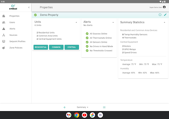Viewport: 169px width, 119px height.
Task: Click the embue logo
Action: pyautogui.click(x=13, y=7)
